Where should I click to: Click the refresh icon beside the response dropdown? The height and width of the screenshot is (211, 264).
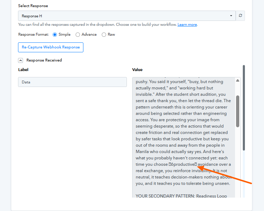[240, 16]
